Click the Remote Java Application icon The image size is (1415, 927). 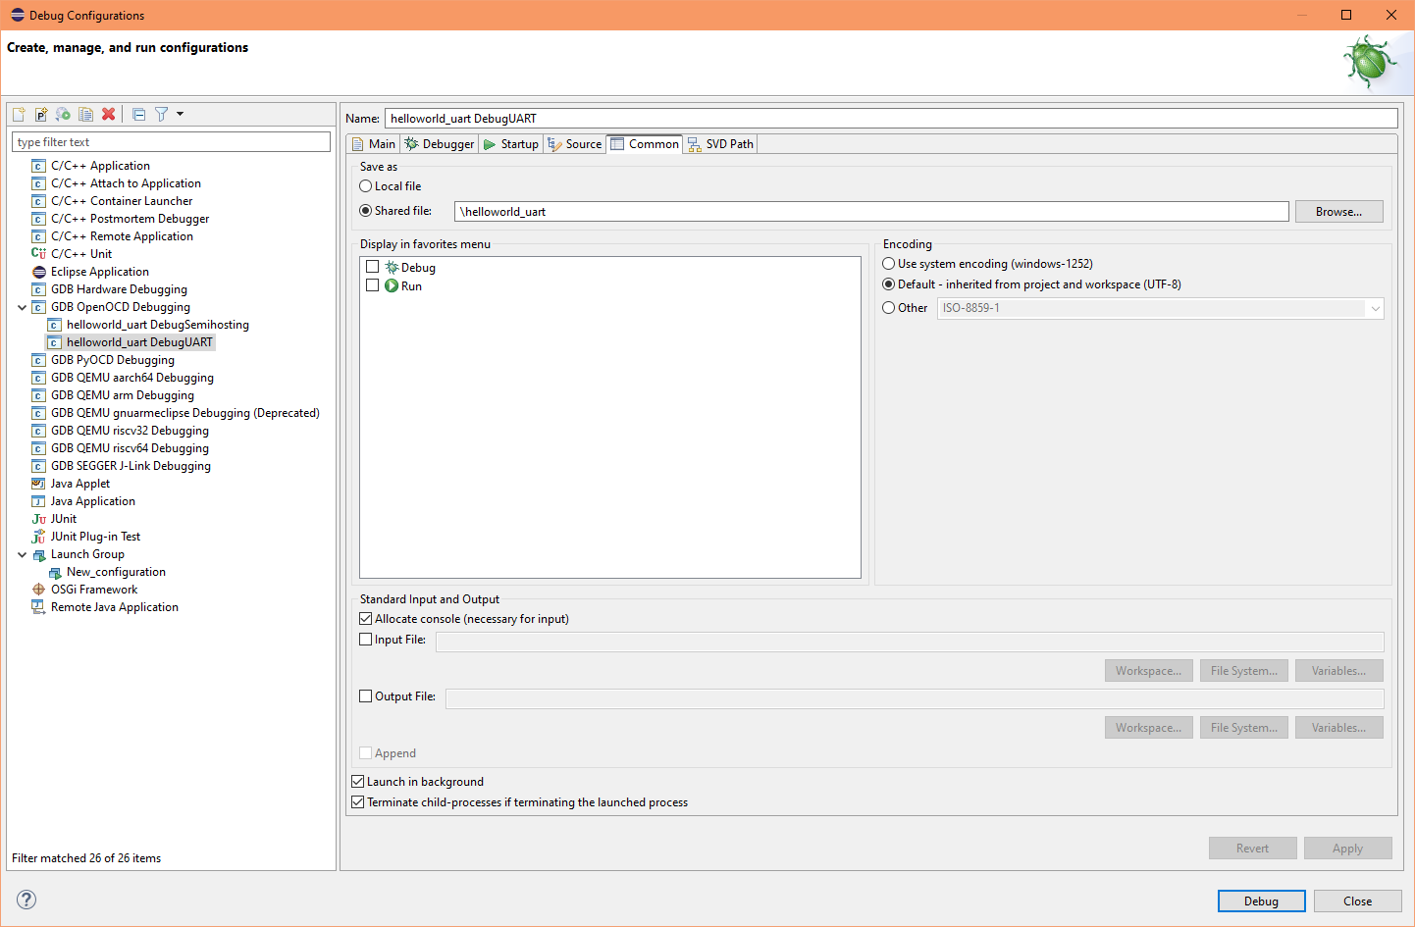[x=38, y=607]
